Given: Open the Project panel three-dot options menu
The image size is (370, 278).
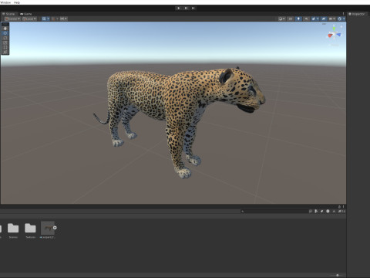Looking at the screenshot, I should coord(344,207).
